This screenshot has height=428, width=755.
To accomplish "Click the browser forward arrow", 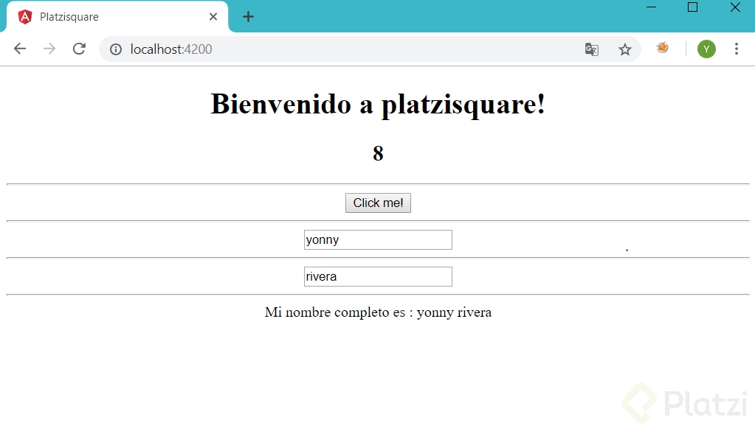I will click(x=49, y=49).
